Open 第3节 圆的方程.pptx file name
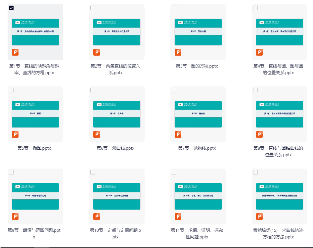313x248 pixels. [x=197, y=66]
